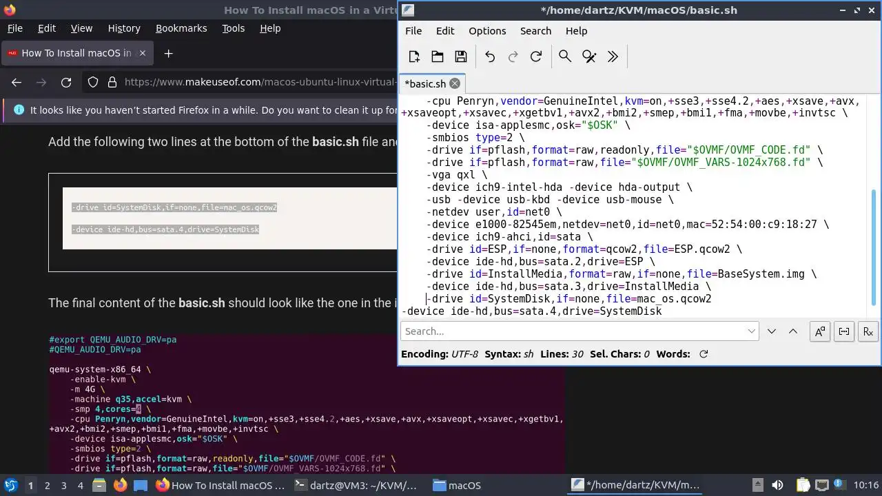Toggle Regular Expression search option

point(868,331)
